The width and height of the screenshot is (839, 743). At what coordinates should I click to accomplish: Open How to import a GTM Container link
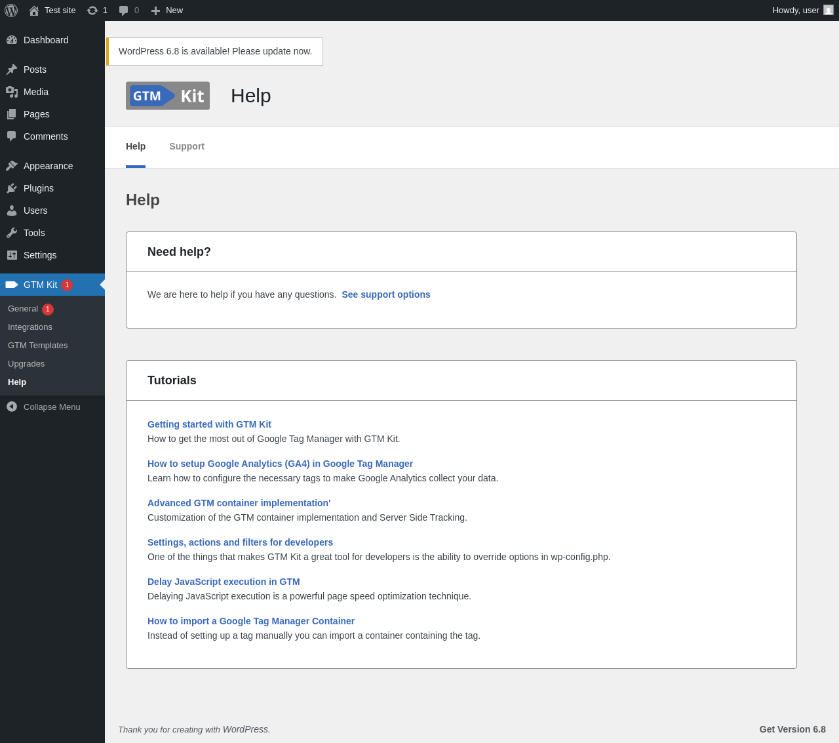(x=251, y=621)
